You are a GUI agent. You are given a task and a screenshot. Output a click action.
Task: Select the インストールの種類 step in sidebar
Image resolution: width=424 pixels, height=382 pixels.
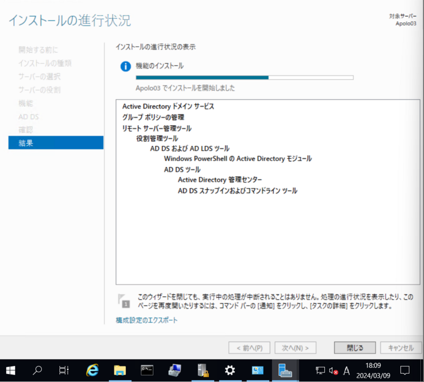(45, 63)
